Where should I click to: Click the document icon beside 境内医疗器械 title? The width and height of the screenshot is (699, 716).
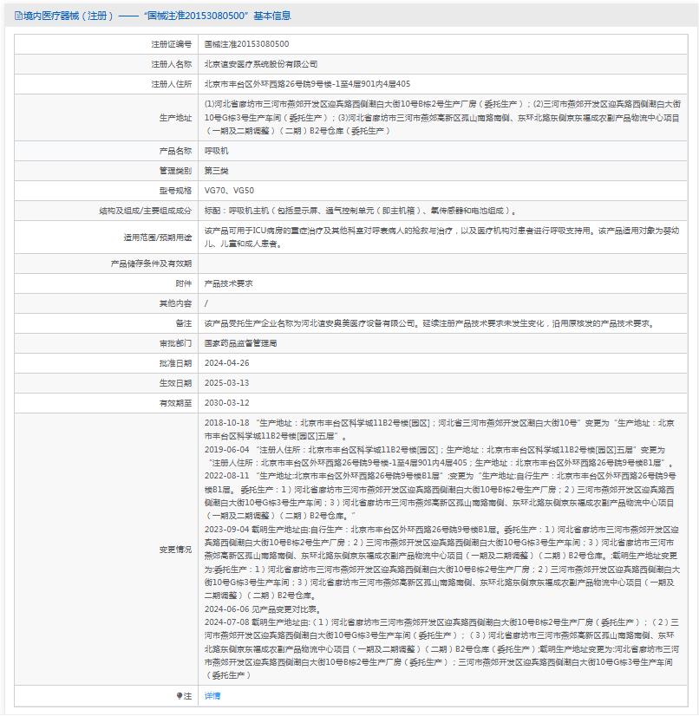coord(18,16)
